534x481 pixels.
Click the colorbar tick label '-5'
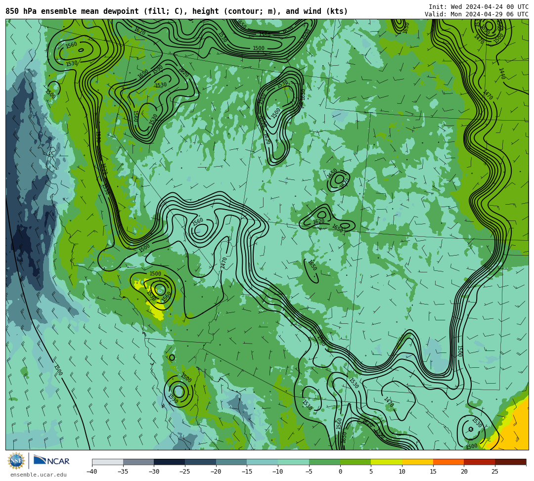(x=309, y=472)
